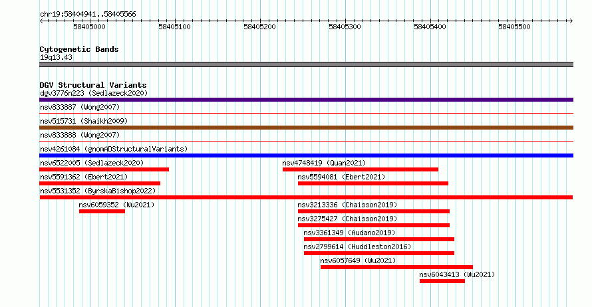Screen dimensions: 592x307
Task: Open nsv5531352 (ByrskaBishop2022) label
Action: click(98, 191)
